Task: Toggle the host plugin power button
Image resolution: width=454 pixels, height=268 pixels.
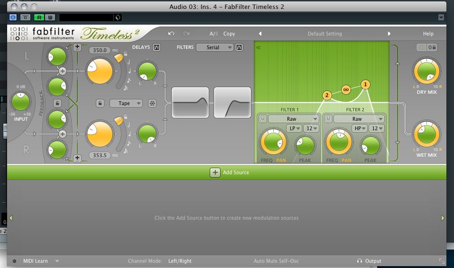Action: point(13,18)
